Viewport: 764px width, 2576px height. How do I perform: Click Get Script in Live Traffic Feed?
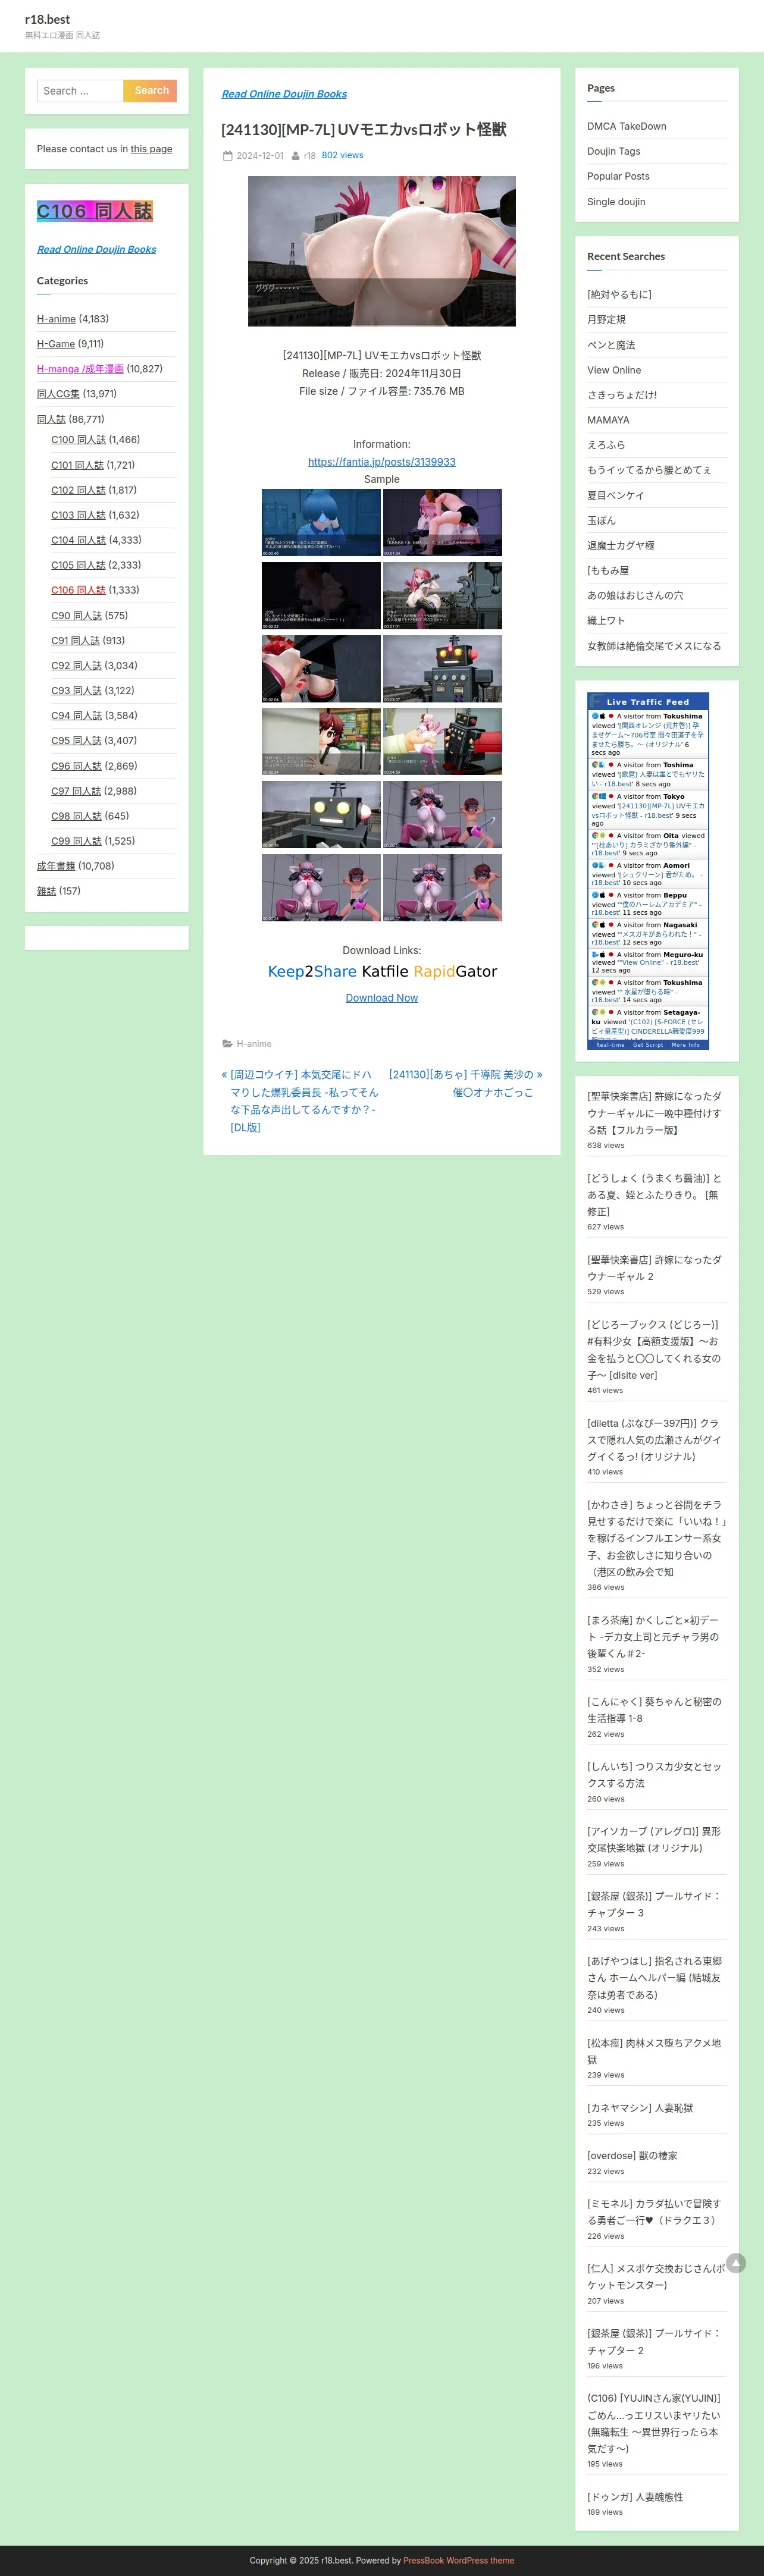pyautogui.click(x=648, y=1045)
